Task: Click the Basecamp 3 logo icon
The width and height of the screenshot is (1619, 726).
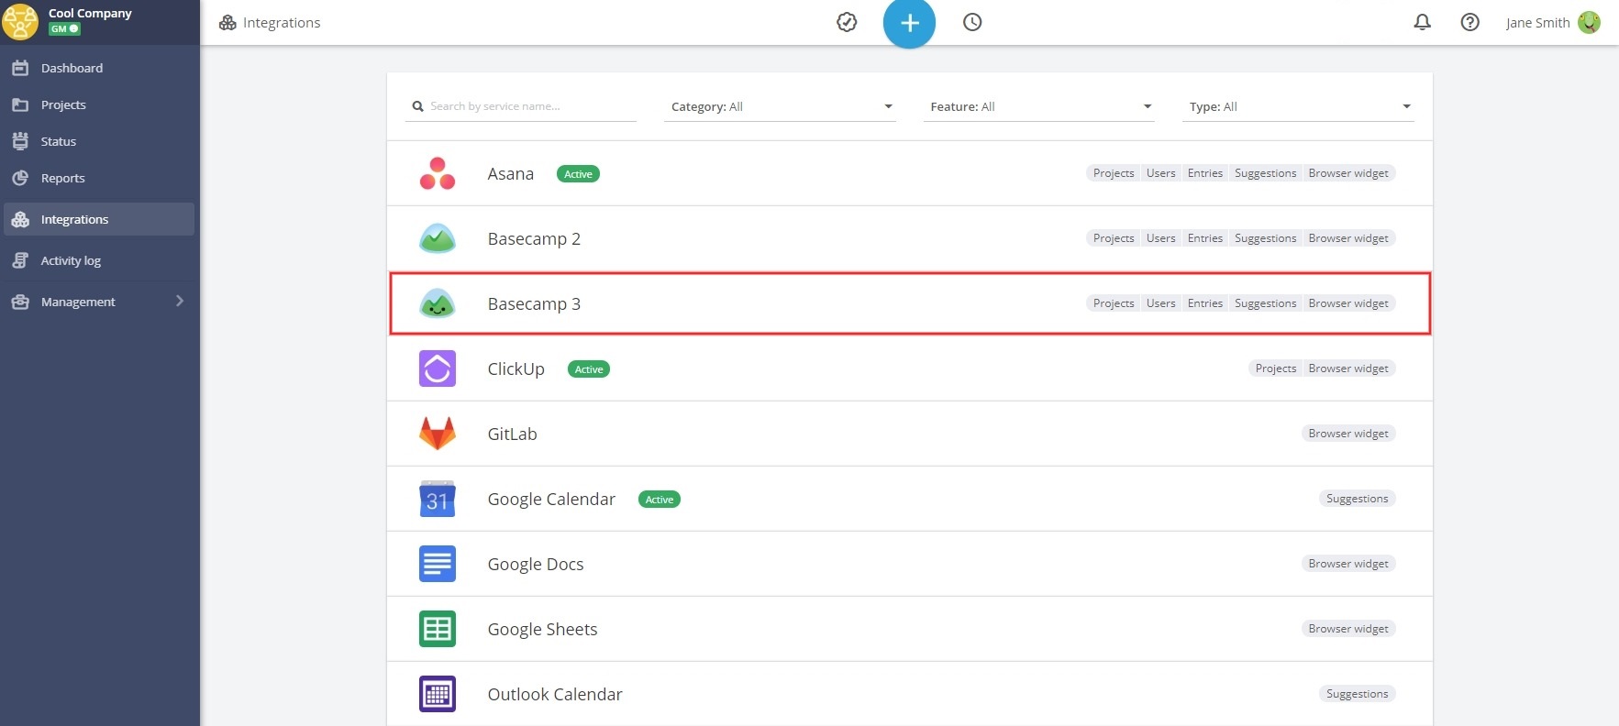Action: [438, 303]
